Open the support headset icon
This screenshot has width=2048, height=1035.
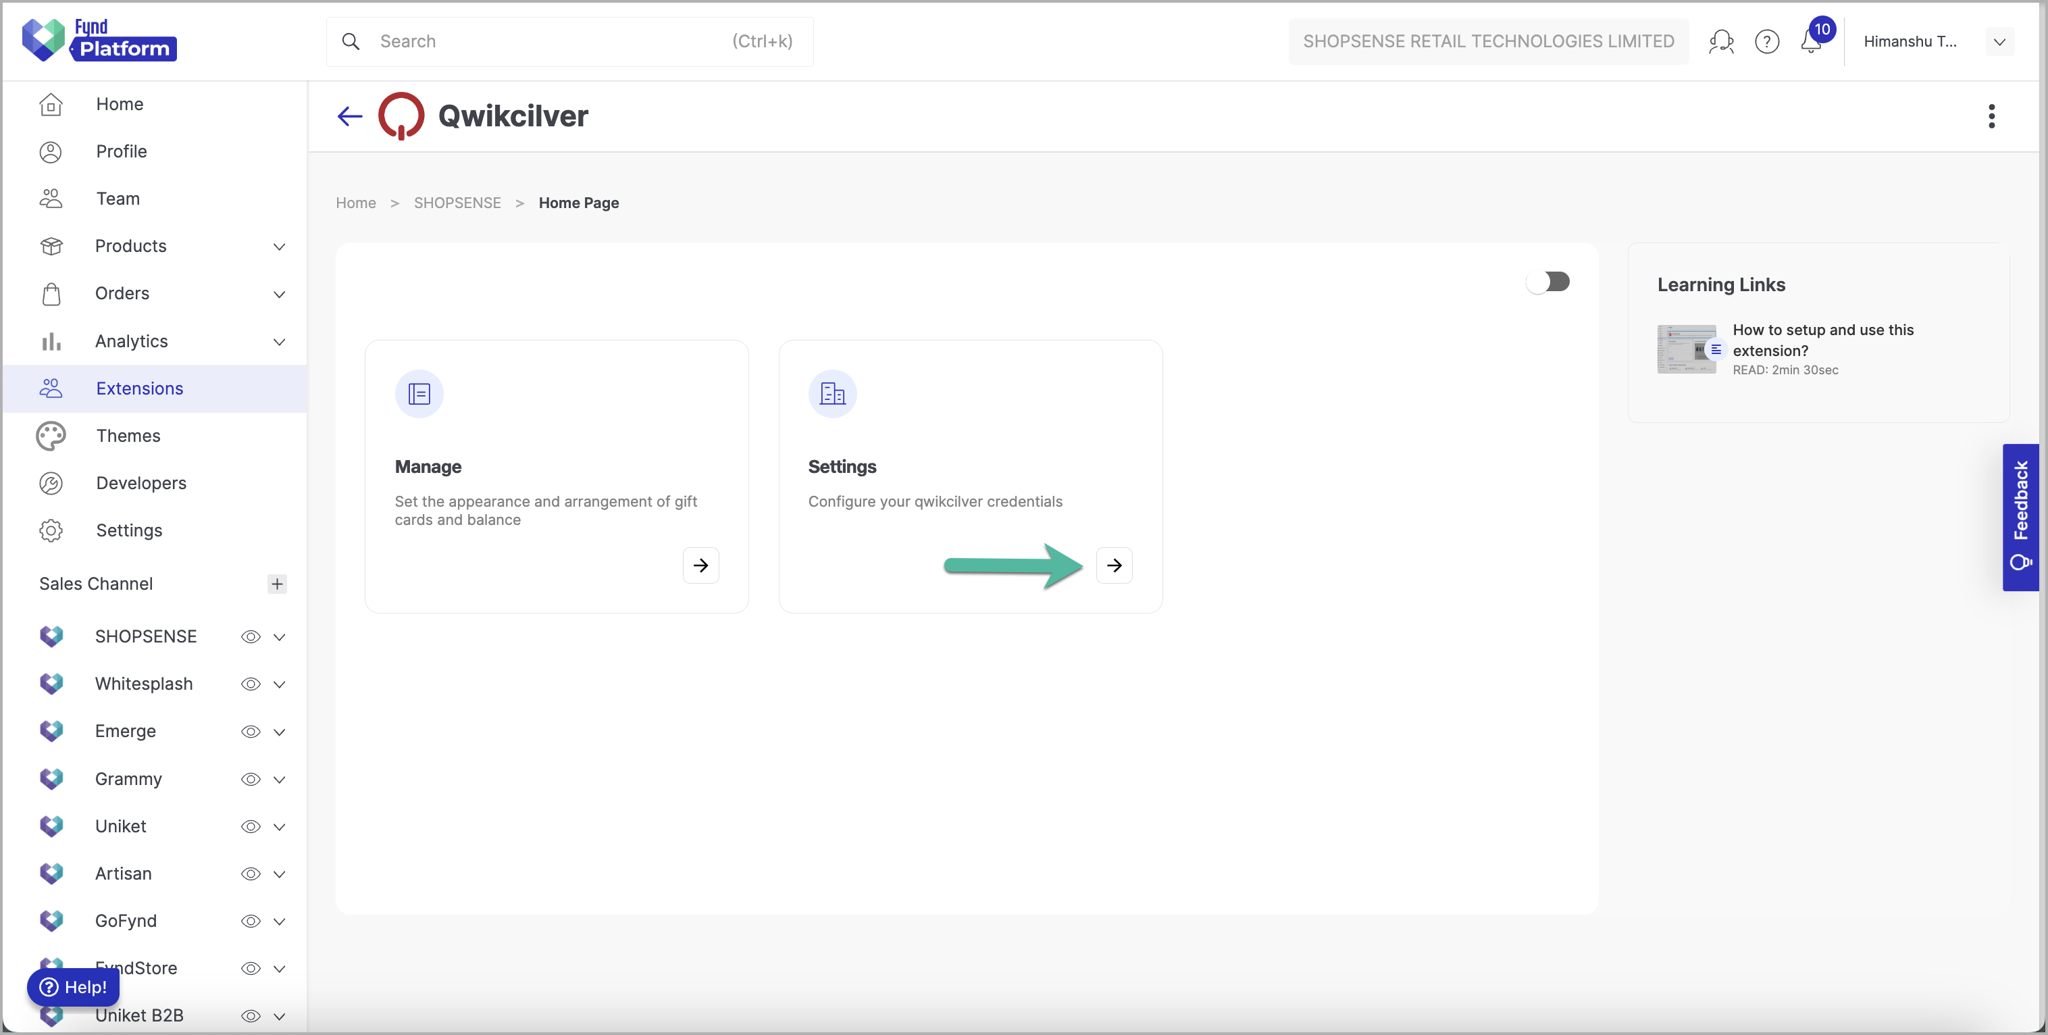pos(1721,41)
